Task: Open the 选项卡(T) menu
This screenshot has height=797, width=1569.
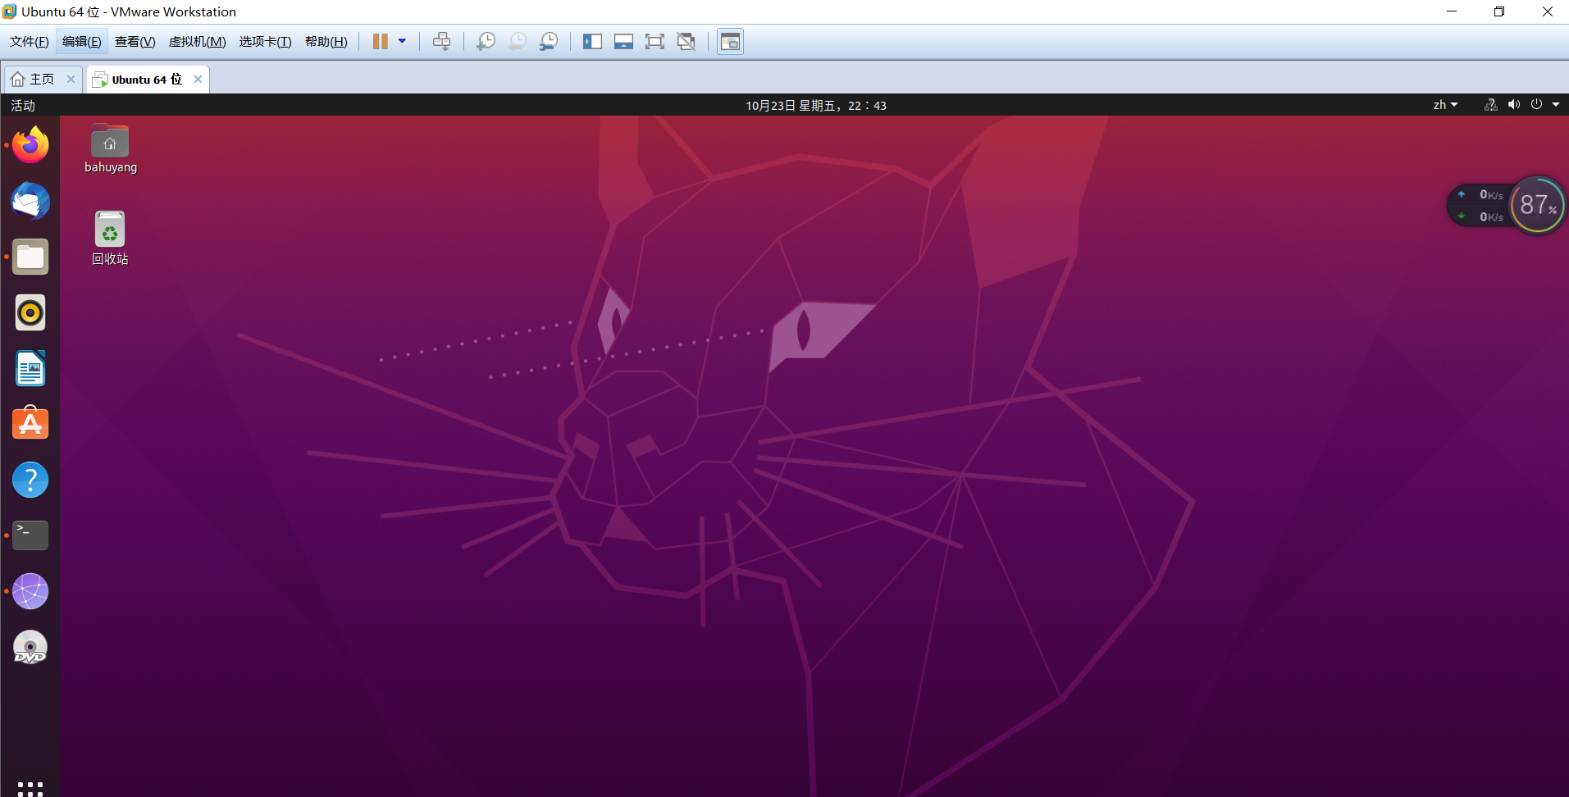Action: click(266, 42)
